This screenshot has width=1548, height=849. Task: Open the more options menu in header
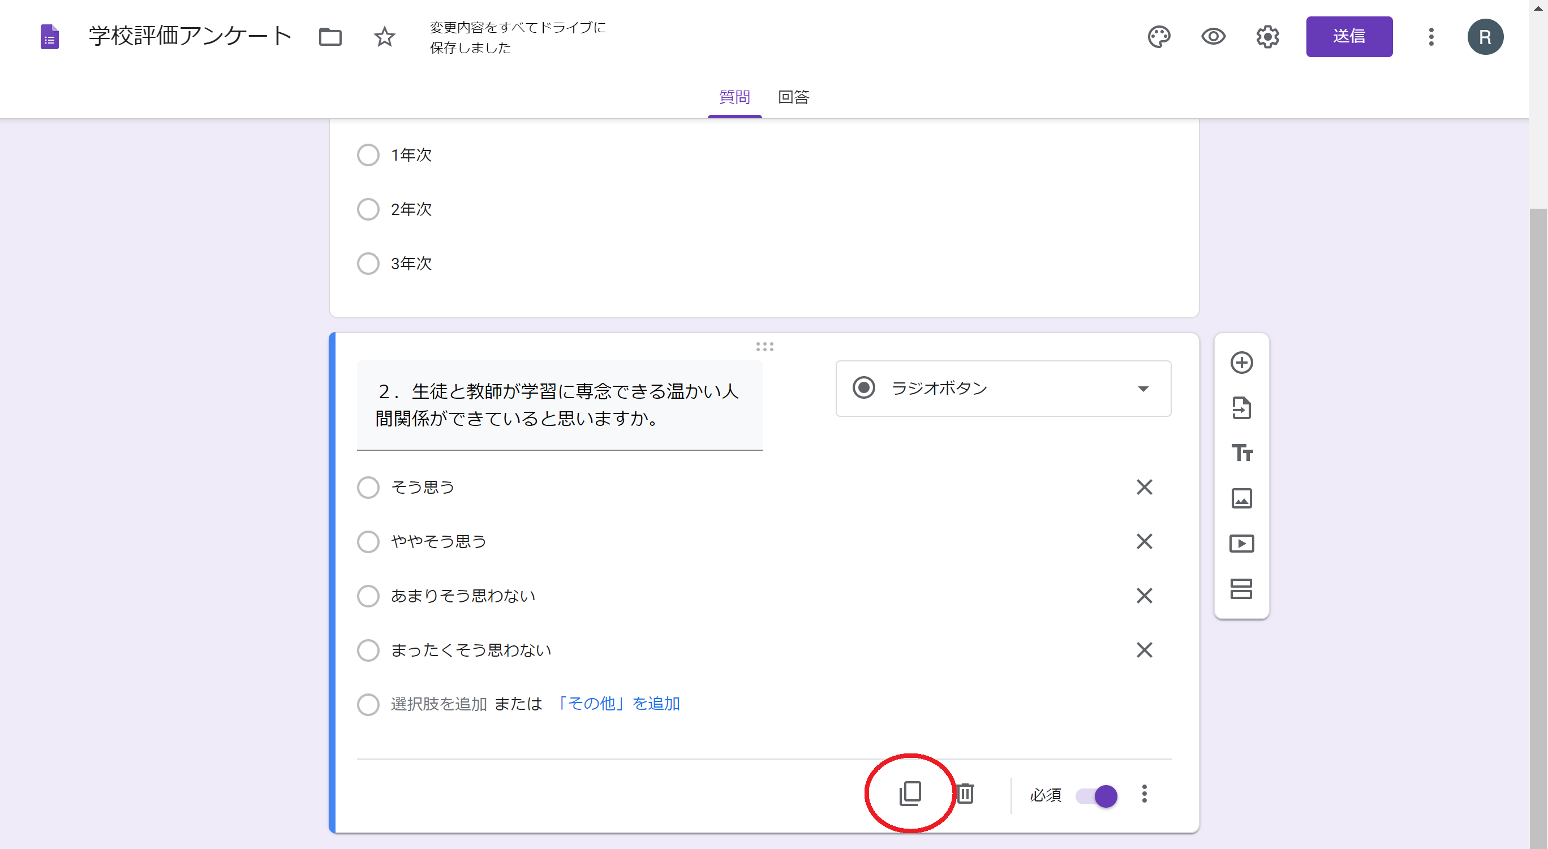click(1431, 37)
